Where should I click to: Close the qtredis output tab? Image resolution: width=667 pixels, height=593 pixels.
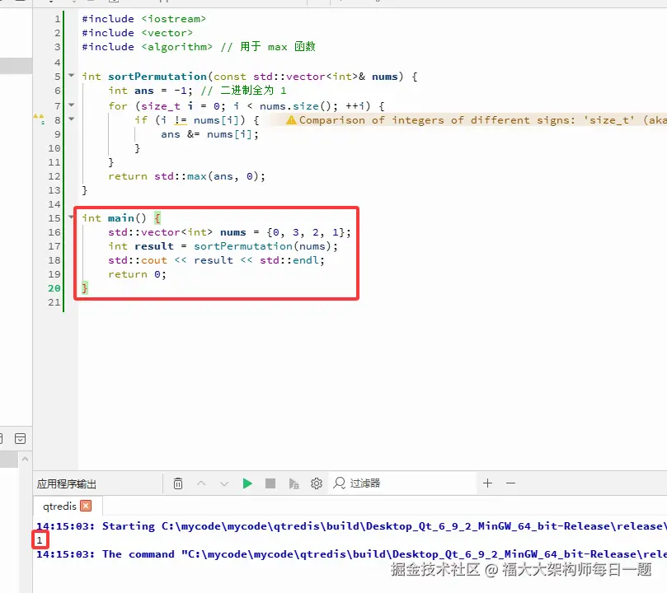pos(86,506)
